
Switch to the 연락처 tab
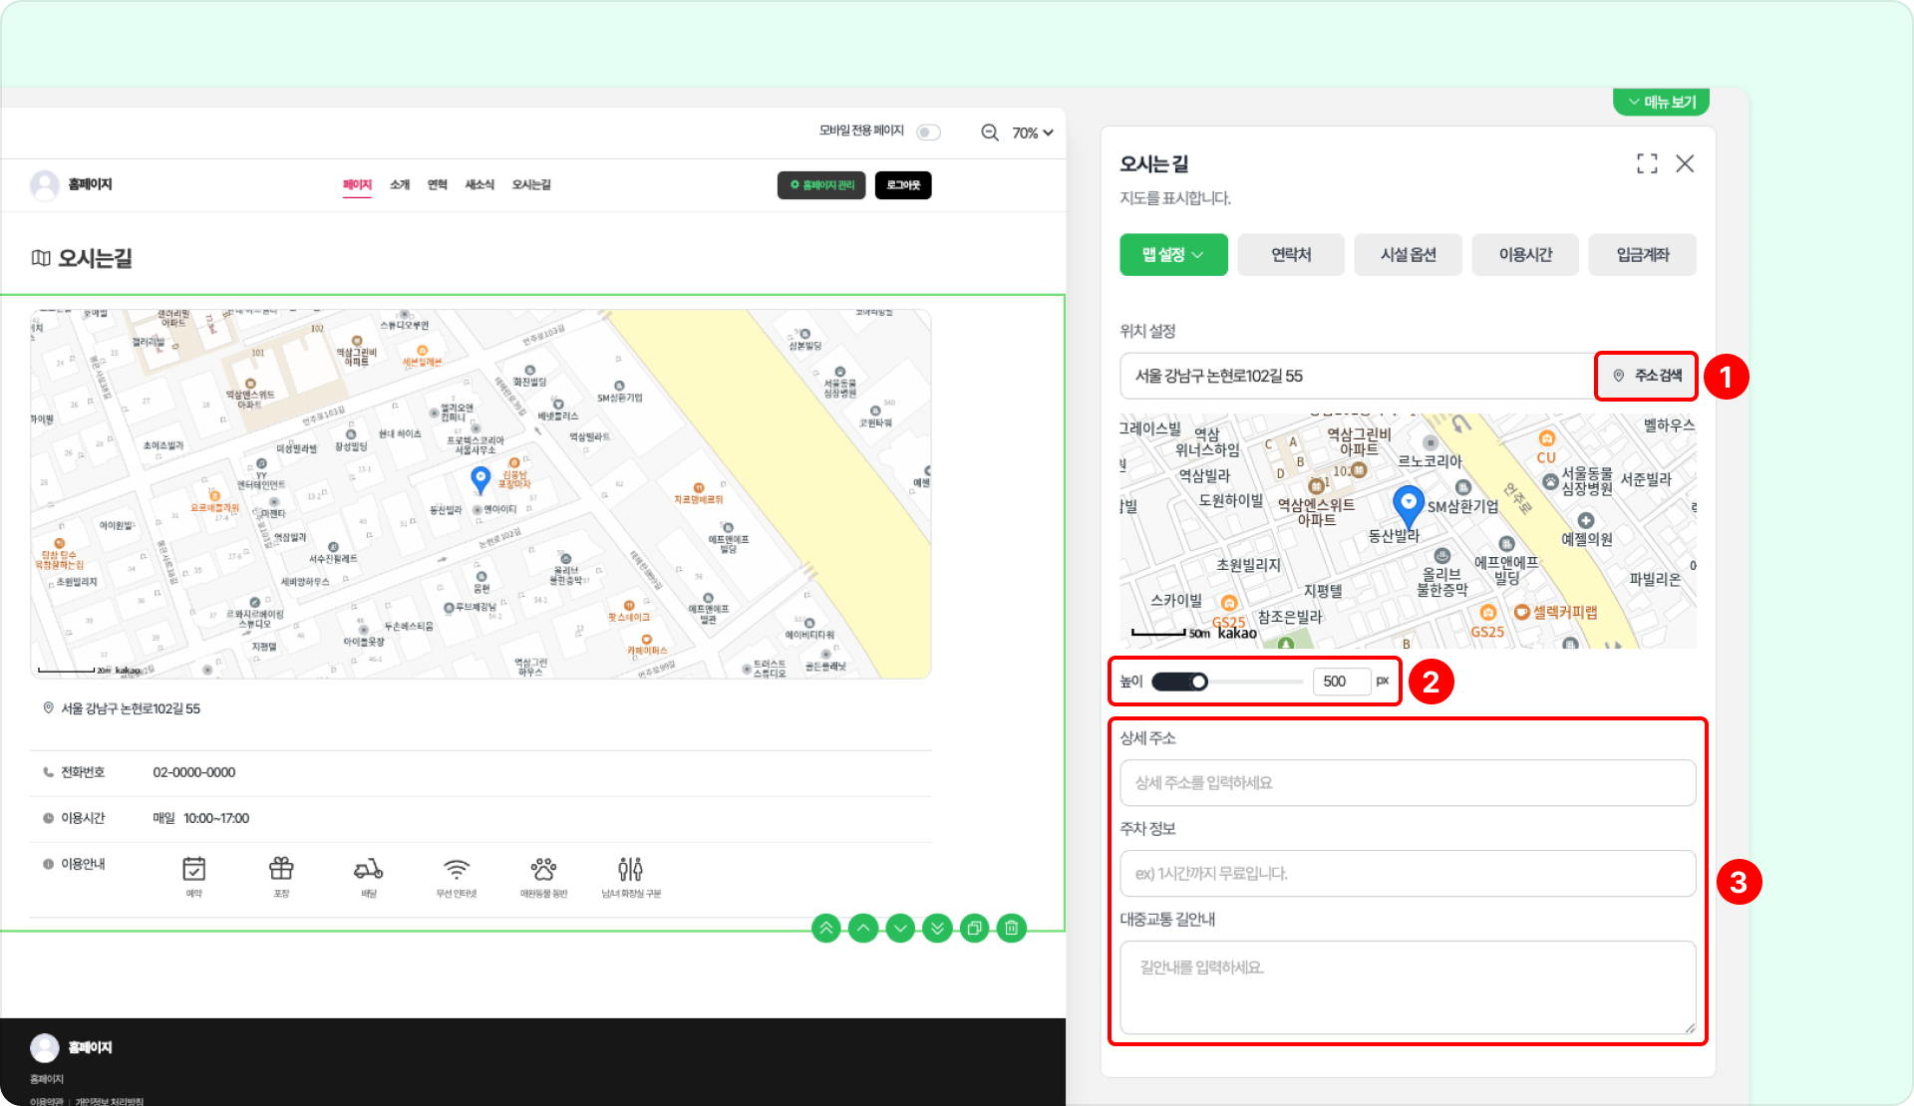click(1290, 255)
